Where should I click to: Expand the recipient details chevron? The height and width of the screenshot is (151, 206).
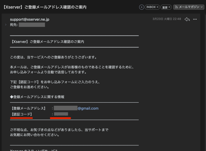[6, 25]
